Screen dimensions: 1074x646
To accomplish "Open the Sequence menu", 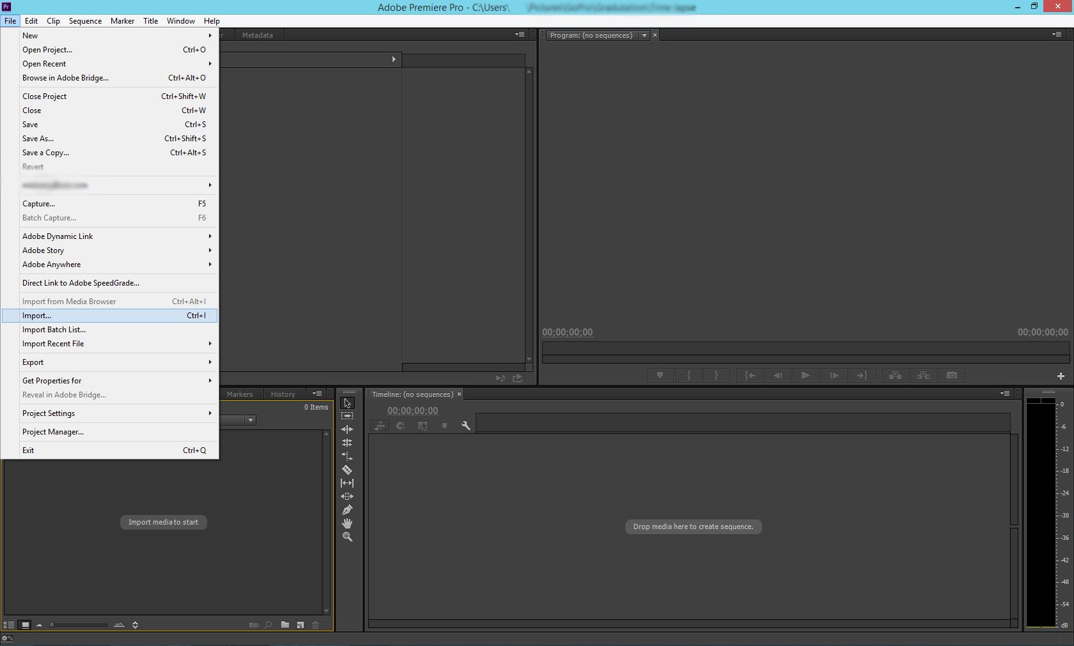I will (x=85, y=21).
